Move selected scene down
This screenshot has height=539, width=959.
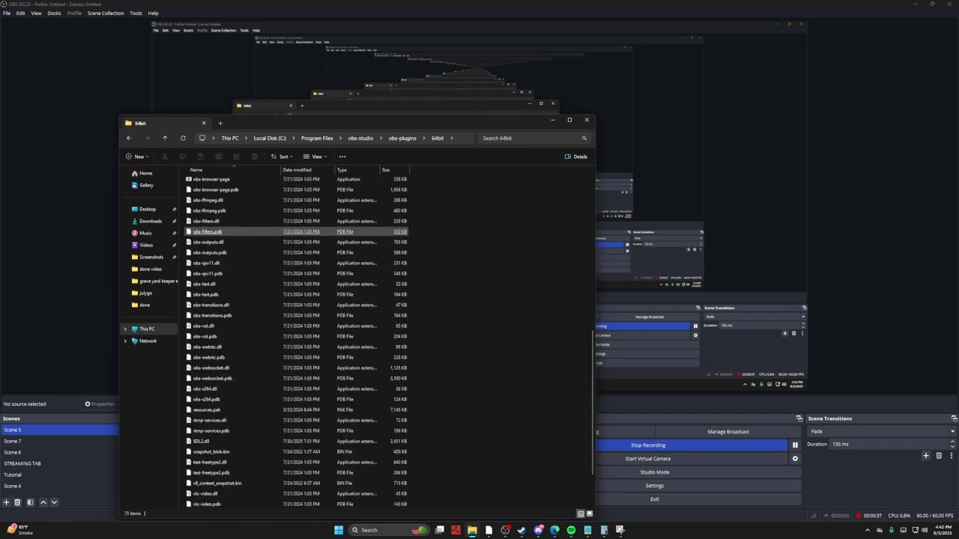click(54, 502)
